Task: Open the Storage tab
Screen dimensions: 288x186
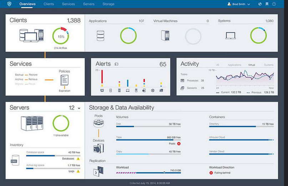Action: click(108, 4)
